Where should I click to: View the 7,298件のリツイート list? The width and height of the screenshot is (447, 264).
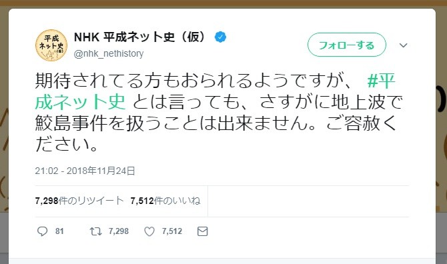click(79, 201)
